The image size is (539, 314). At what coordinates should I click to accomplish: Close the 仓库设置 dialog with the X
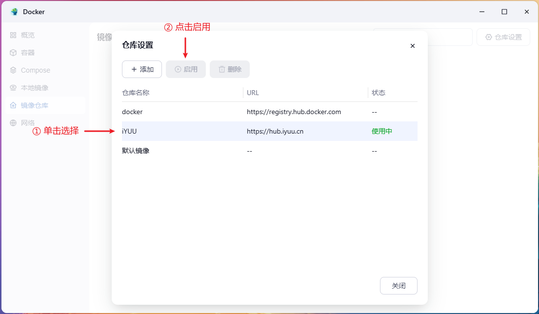(413, 46)
